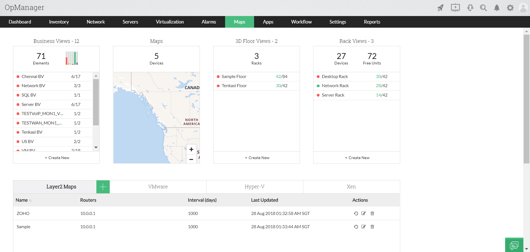Screen dimensions: 530x252
Task: Open the training videos presentation icon
Action: (x=455, y=8)
